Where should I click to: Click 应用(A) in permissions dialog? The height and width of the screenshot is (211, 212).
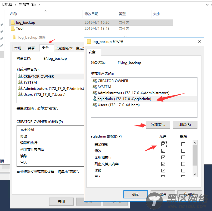pos(189,194)
